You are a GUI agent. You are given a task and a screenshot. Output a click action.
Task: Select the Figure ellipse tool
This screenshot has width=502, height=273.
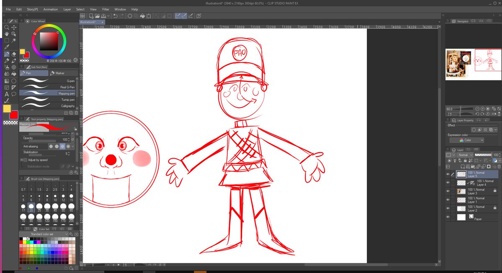click(14, 81)
